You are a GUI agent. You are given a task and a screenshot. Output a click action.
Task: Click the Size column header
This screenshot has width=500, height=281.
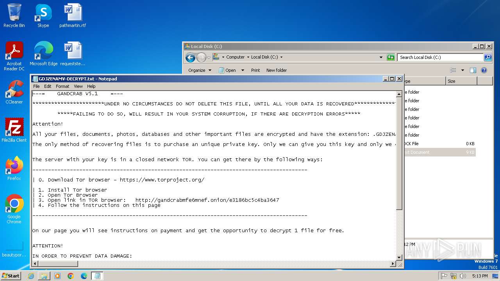coord(461,81)
